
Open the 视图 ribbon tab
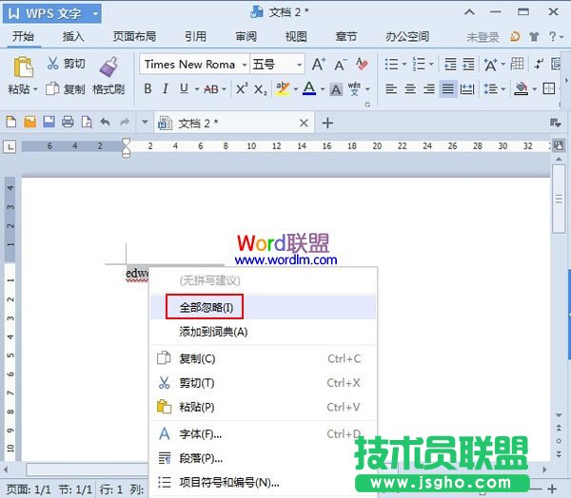pos(296,37)
